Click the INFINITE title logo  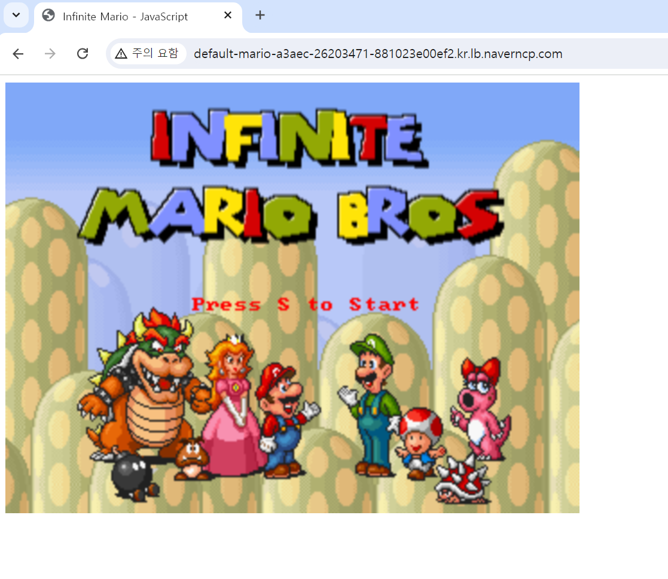click(289, 137)
